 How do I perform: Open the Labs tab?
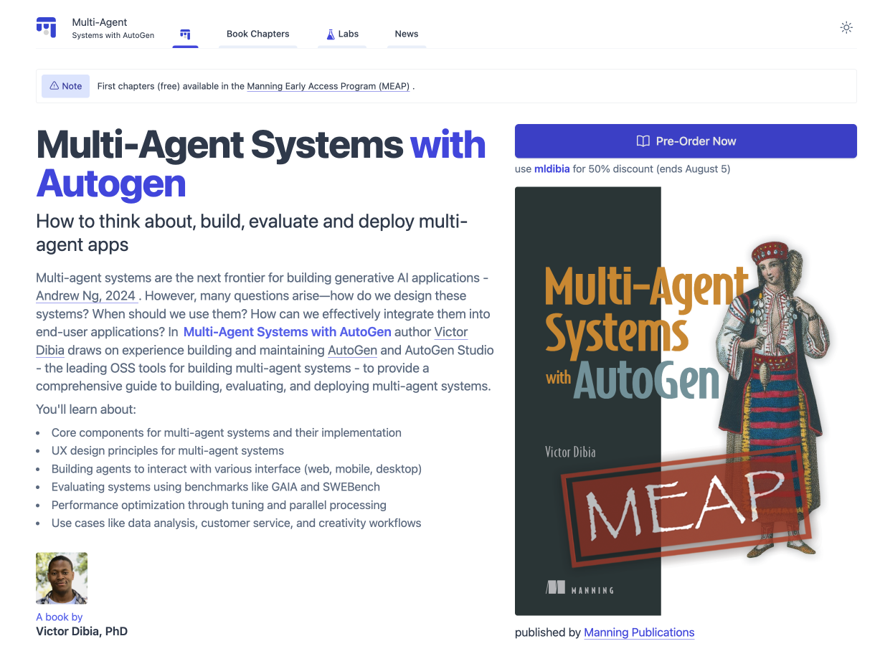pyautogui.click(x=342, y=34)
